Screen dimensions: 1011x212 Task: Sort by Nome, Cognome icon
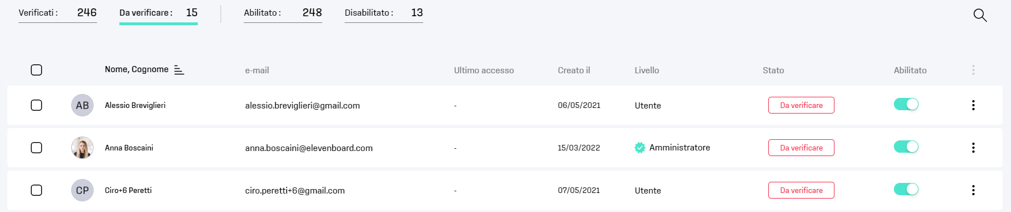[x=179, y=70]
